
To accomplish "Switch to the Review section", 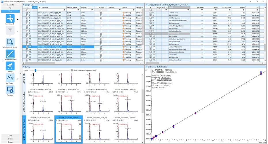I will tap(10, 139).
